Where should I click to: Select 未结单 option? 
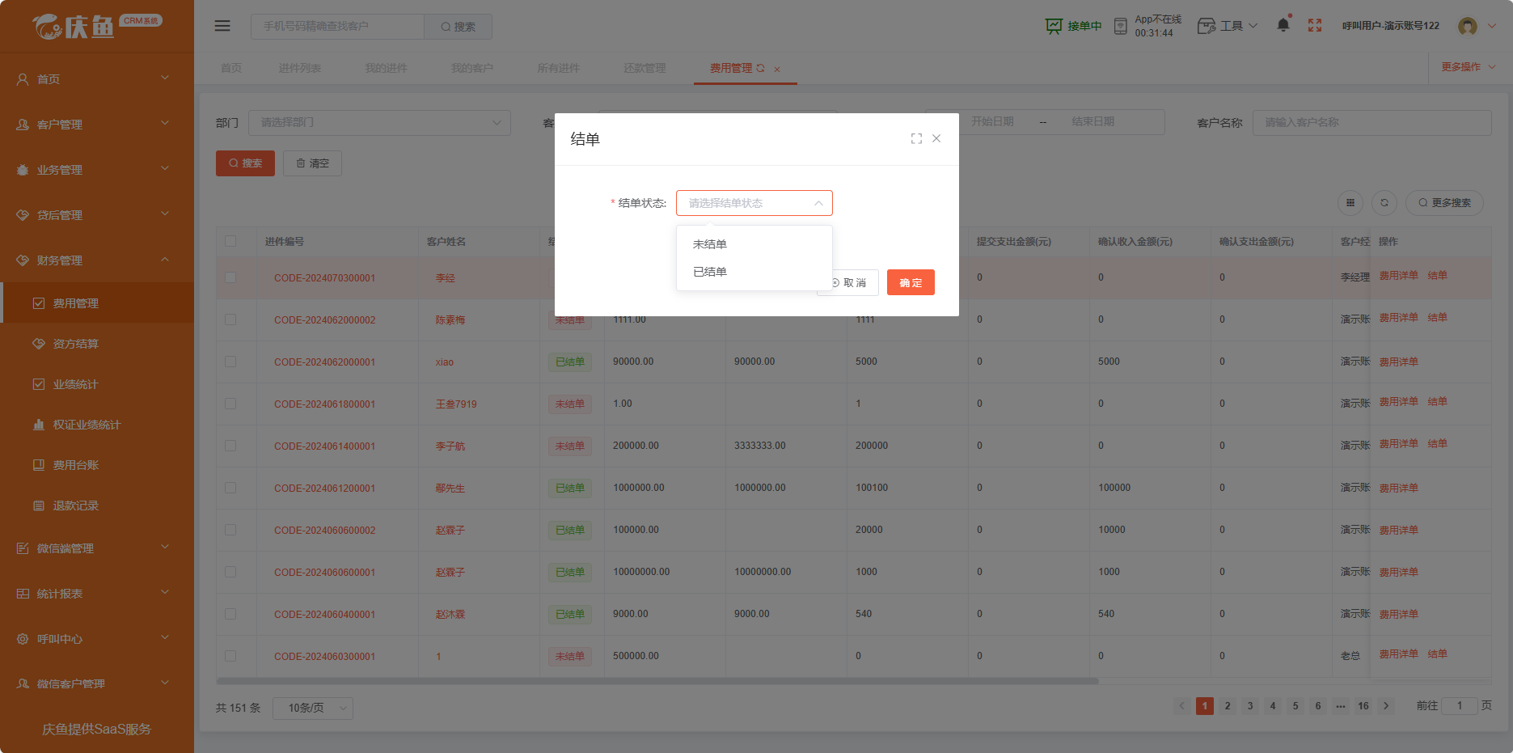(x=754, y=244)
